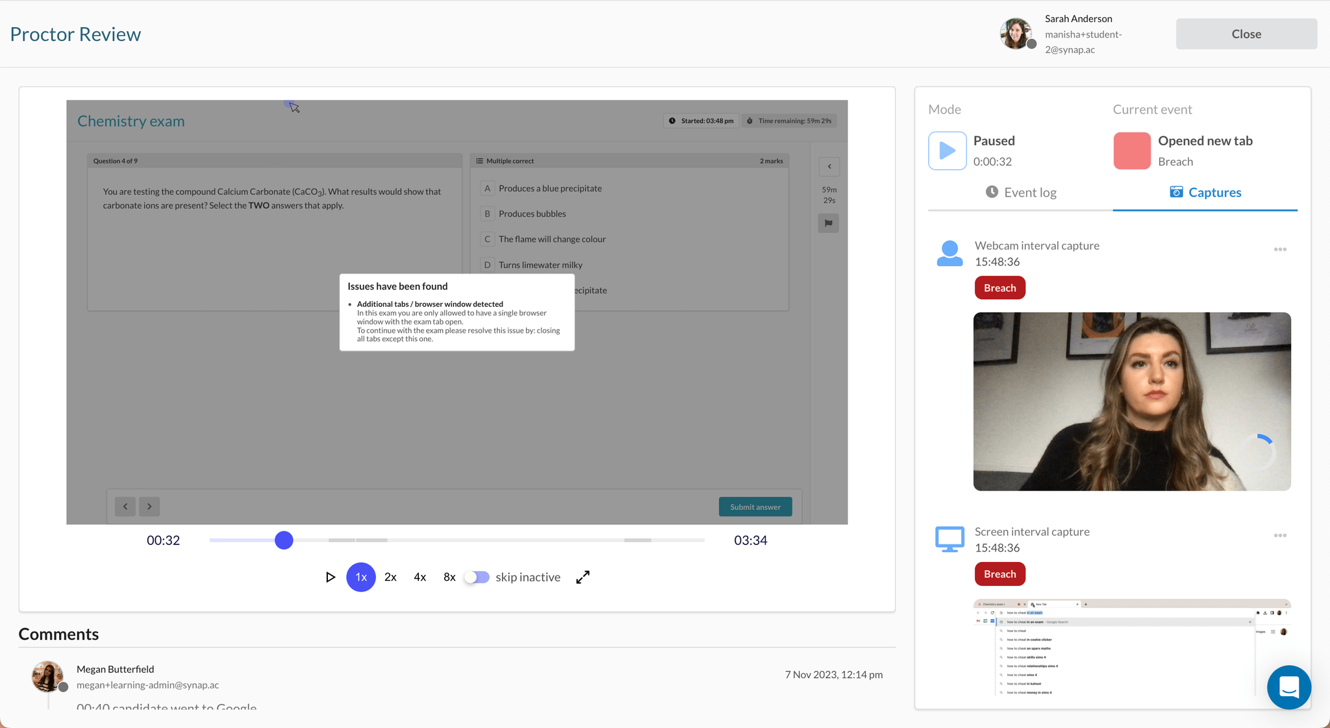Click the blue playback timeline handle

[284, 540]
